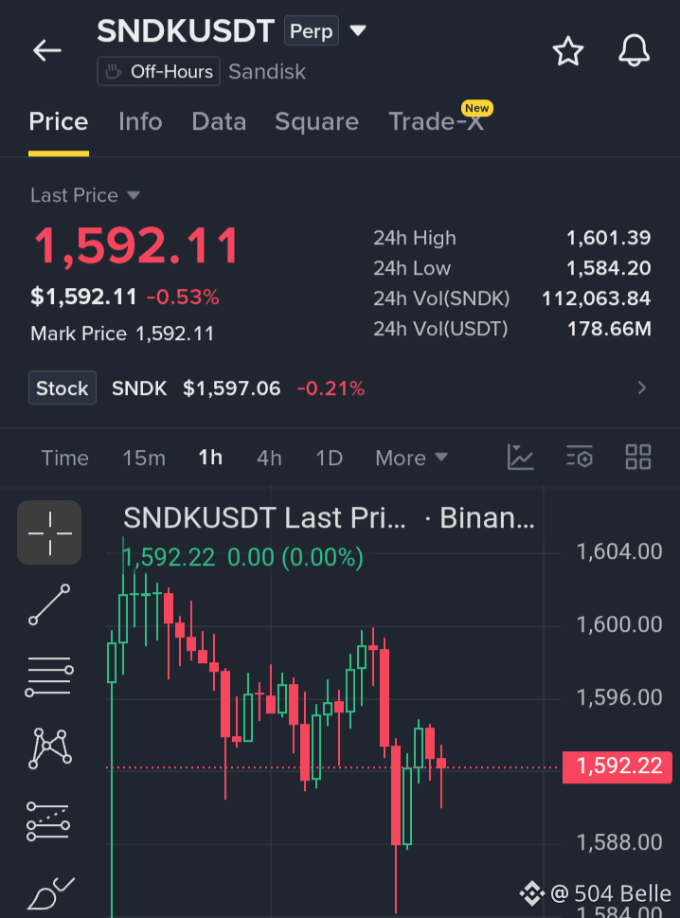Viewport: 680px width, 918px height.
Task: Select the brush drawing tool
Action: [x=50, y=893]
